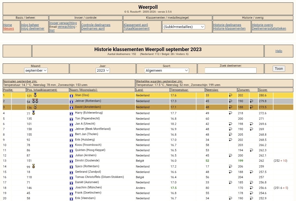Click the info icon beside Stan (Oss)
The width and height of the screenshot is (296, 201).
point(71,96)
